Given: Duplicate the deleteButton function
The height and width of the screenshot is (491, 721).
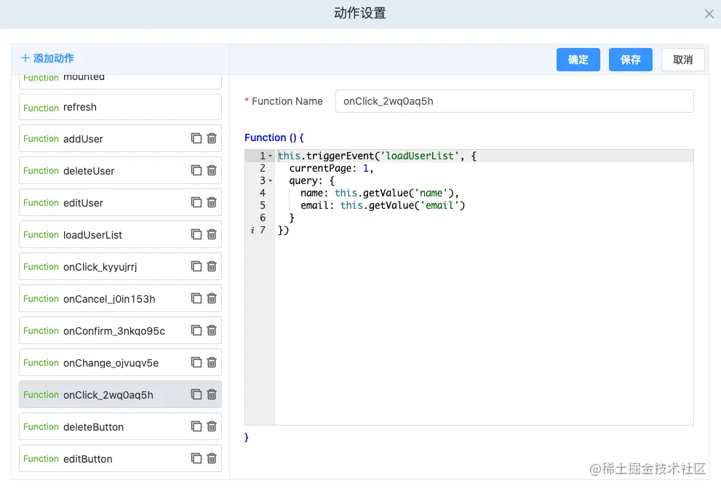Looking at the screenshot, I should tap(196, 426).
